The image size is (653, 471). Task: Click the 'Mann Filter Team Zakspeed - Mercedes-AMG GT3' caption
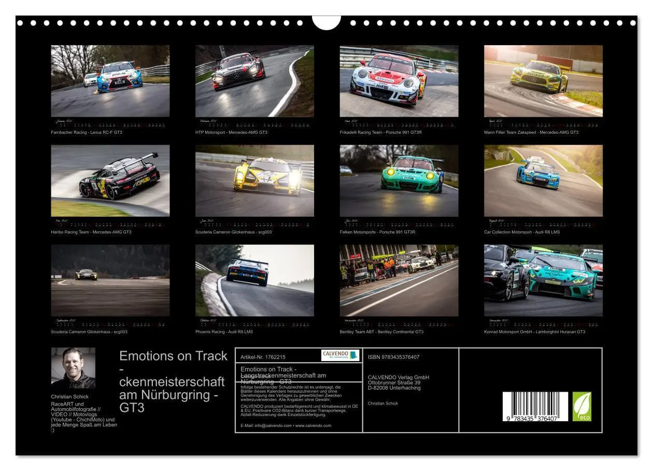coord(531,132)
